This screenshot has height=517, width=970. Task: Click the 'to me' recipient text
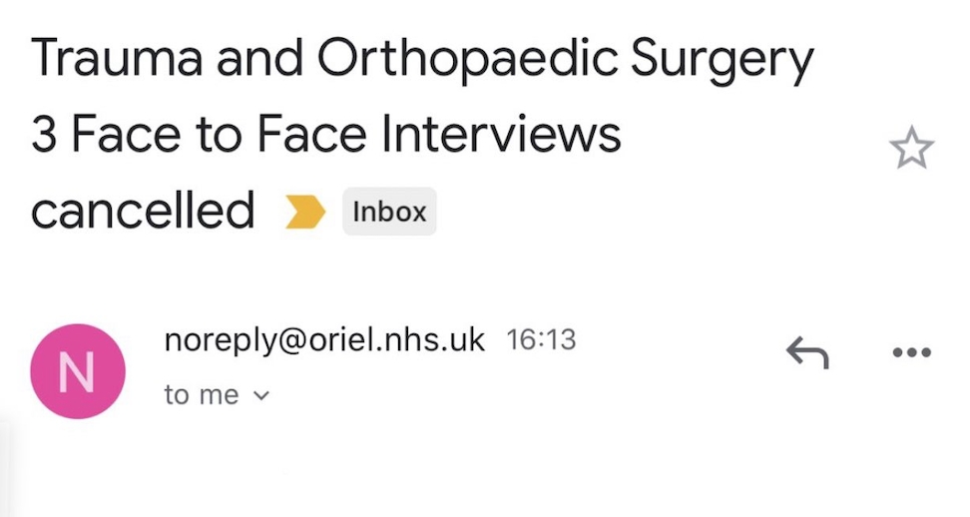(202, 394)
